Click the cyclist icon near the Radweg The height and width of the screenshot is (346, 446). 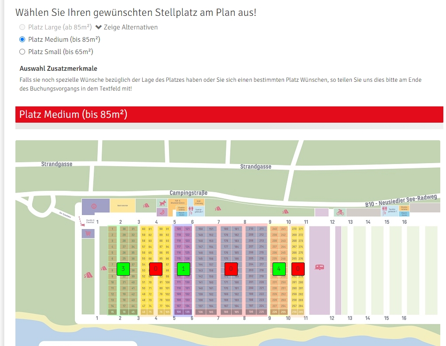(340, 212)
